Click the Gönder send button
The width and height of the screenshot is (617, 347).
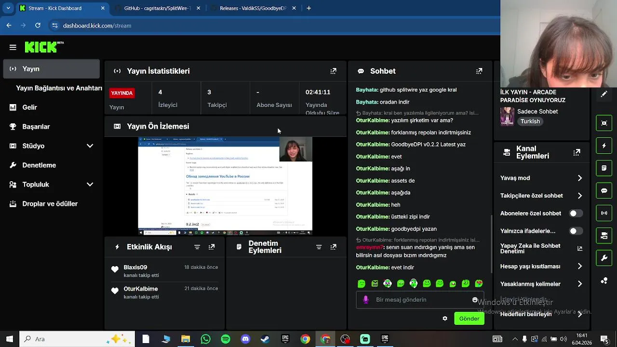[469, 319]
